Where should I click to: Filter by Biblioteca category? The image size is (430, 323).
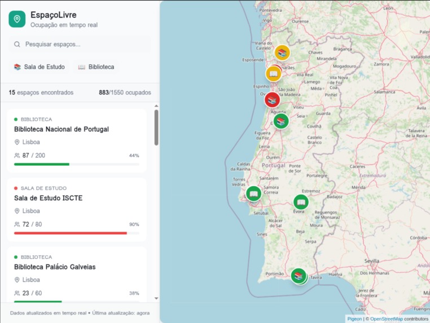96,67
